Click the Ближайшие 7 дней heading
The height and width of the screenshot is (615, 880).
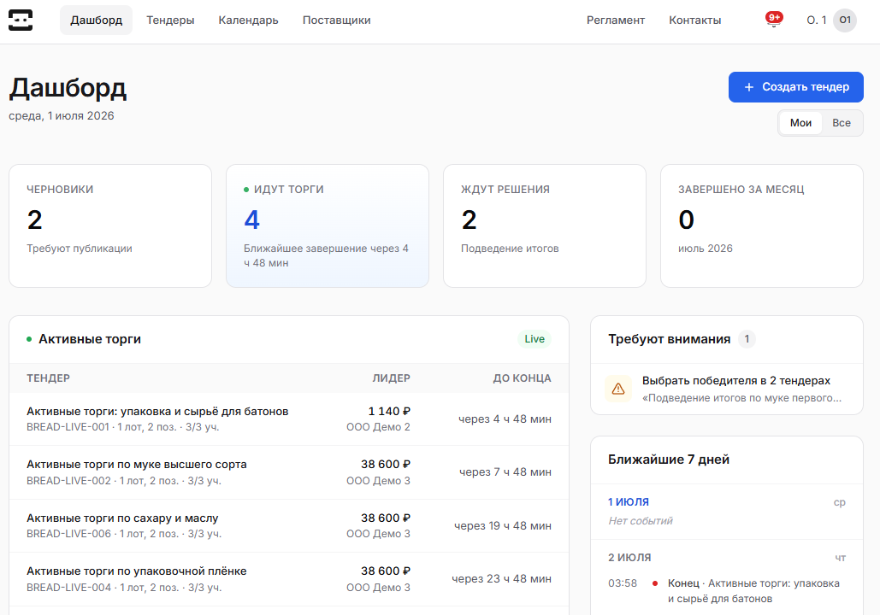[669, 460]
